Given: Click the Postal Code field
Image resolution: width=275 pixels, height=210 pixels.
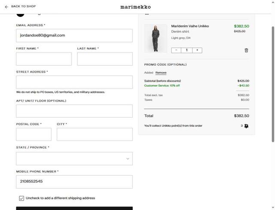Looking at the screenshot, I should pos(34,134).
